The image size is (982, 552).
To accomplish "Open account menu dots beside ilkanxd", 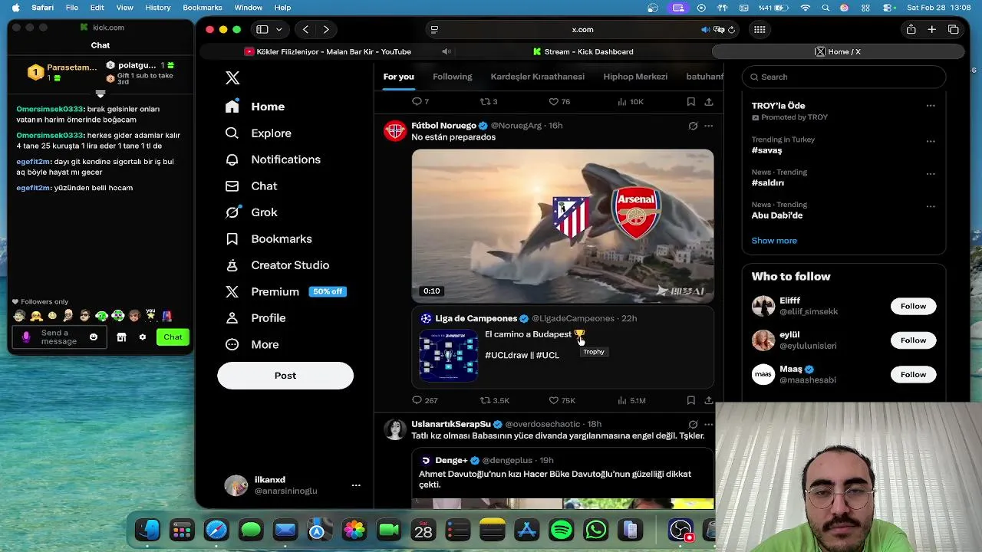I will pos(356,485).
